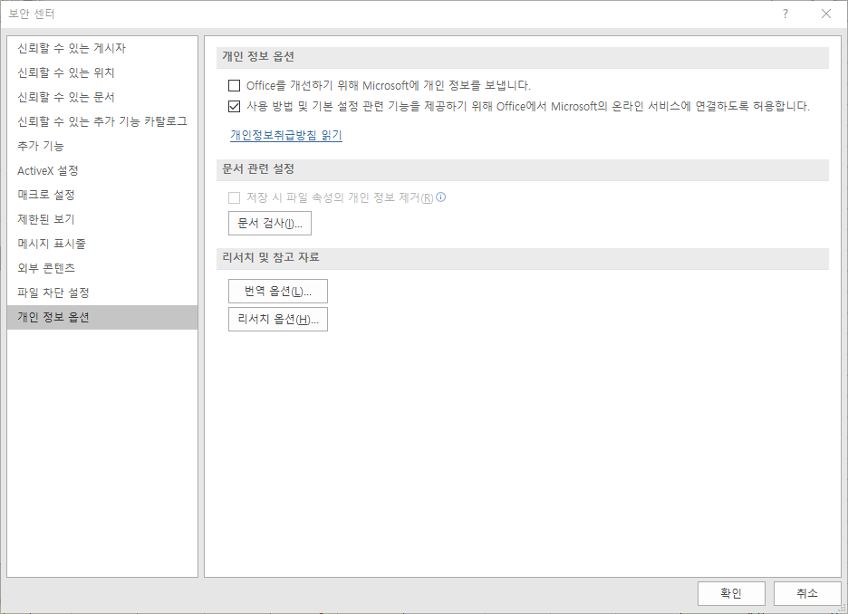
Task: Click the 개인 정보 옵션 section header text
Action: click(258, 57)
